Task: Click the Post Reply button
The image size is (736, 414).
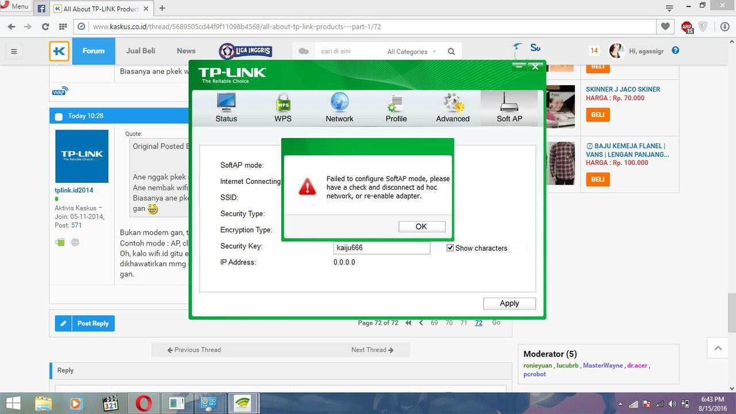Action: pyautogui.click(x=85, y=323)
